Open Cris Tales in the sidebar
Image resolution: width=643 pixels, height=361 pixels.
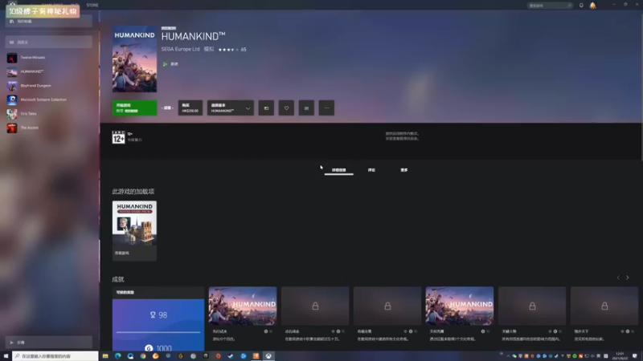[x=49, y=114]
